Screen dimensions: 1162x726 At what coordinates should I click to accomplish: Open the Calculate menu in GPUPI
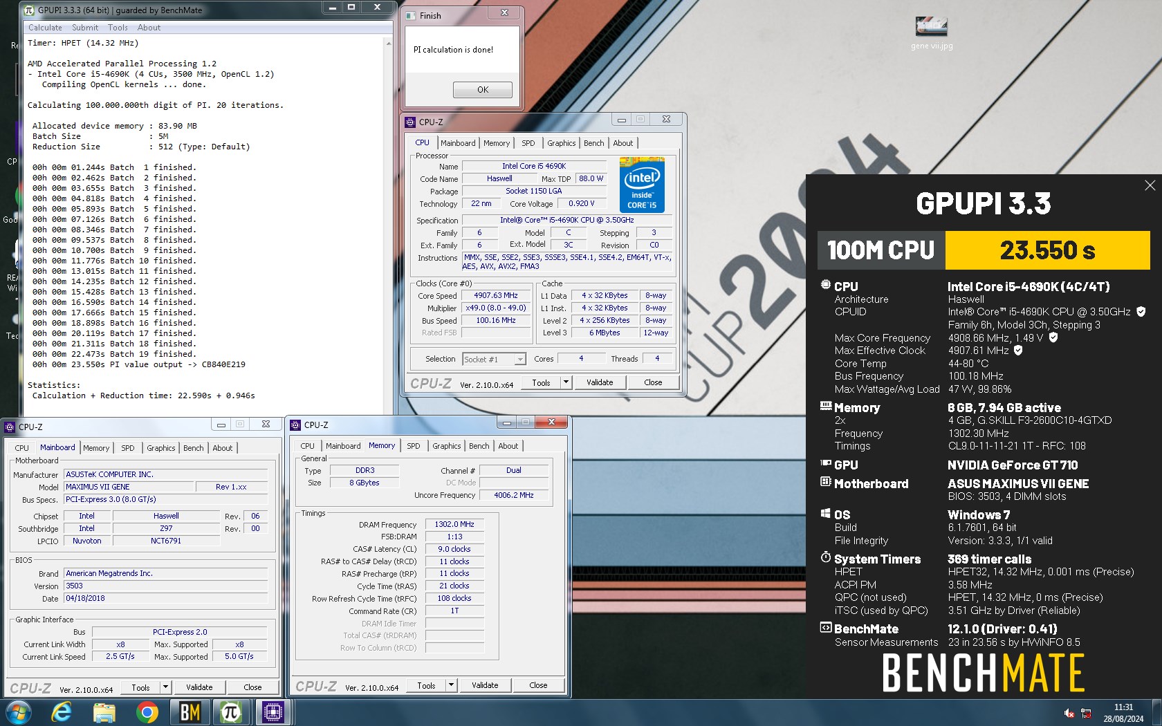coord(45,28)
